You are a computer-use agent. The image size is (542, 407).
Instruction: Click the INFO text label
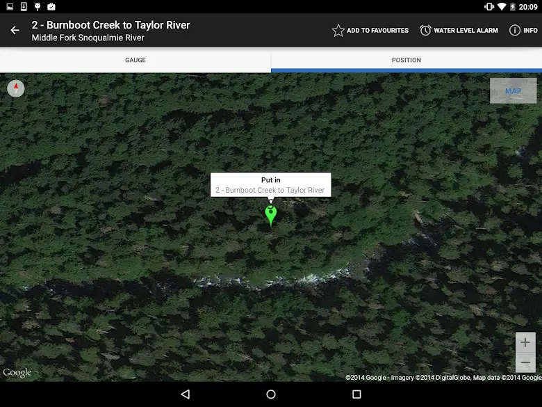click(530, 31)
